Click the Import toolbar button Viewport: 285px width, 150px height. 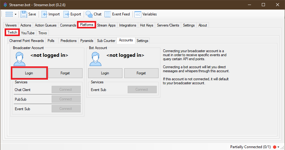(x=50, y=14)
